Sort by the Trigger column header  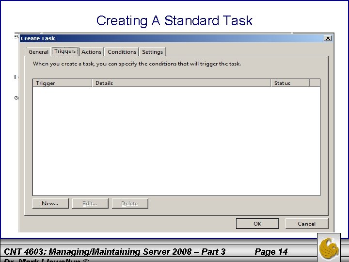(x=63, y=83)
